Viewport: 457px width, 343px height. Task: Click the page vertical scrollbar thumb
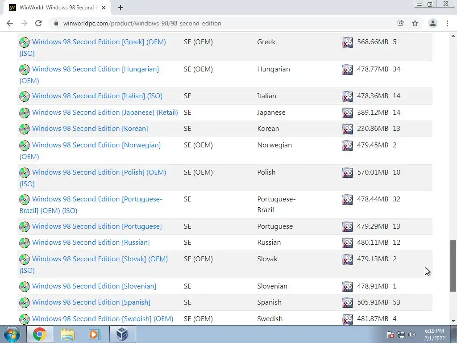click(453, 266)
